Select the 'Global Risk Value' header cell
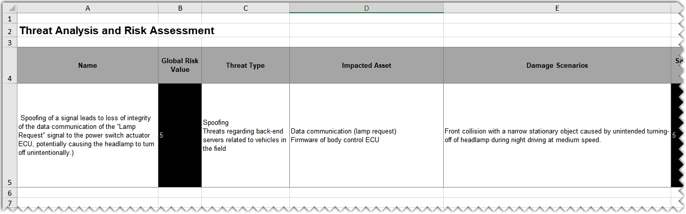Screen dimensions: 686x214 180,65
